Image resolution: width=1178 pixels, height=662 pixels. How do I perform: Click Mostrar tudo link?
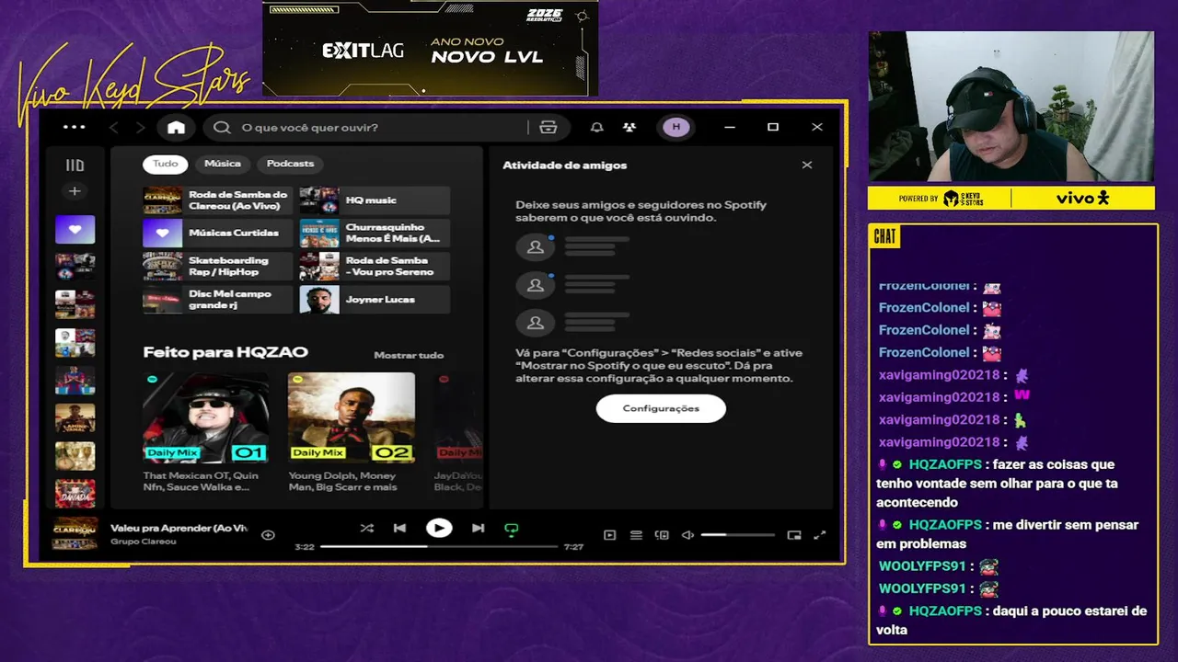(x=409, y=355)
